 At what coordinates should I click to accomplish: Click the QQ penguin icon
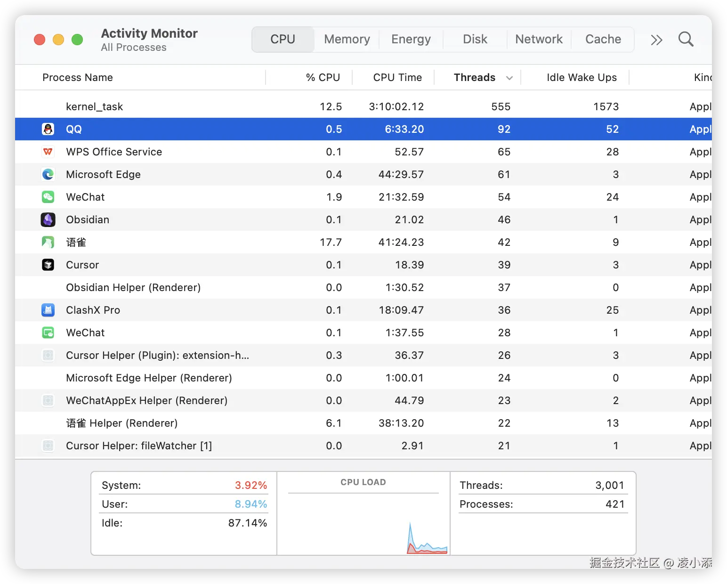point(48,129)
